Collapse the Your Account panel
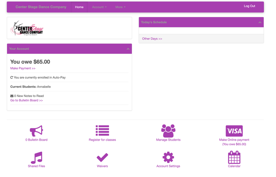The image size is (276, 177). point(128,49)
